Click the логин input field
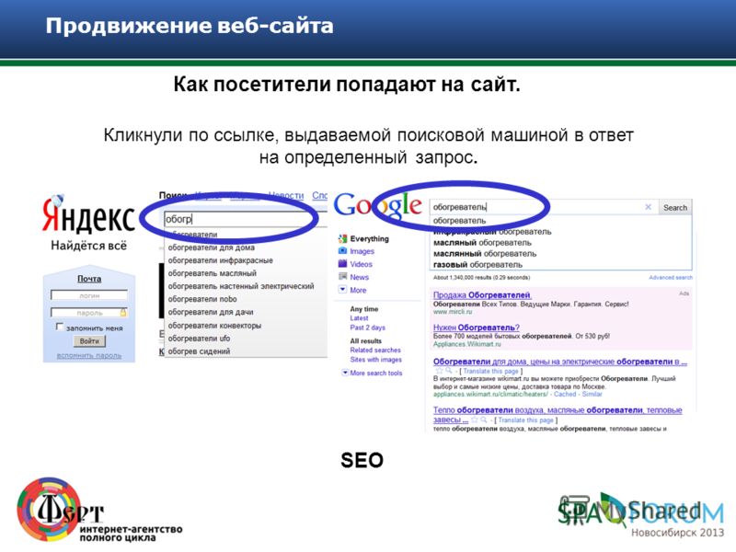Screen dimensions: 736x552 pos(89,295)
